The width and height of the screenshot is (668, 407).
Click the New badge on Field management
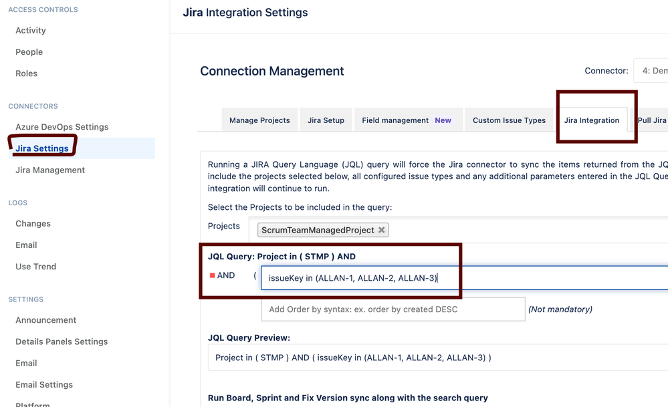pos(443,120)
